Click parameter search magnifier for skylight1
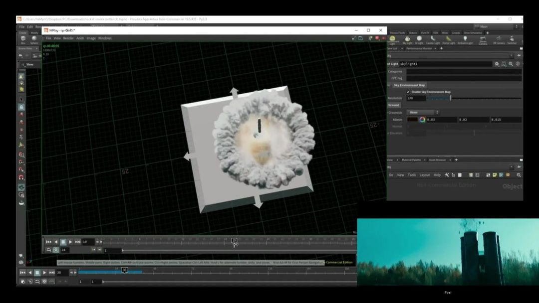 tap(511, 64)
